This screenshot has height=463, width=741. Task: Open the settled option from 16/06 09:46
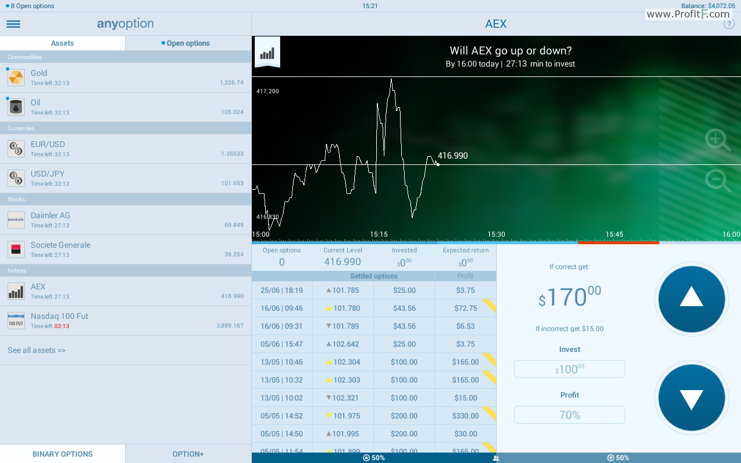[x=374, y=308]
